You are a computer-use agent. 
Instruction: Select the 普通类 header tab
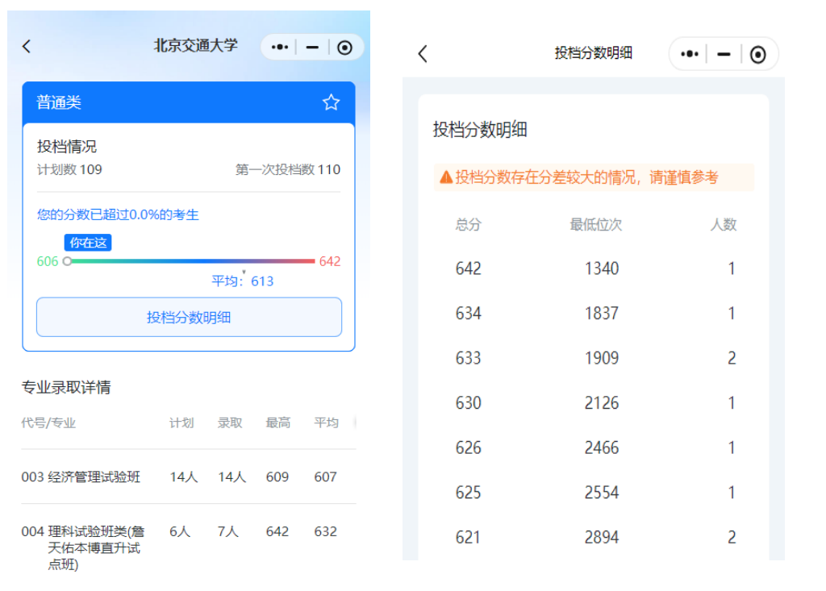click(59, 102)
